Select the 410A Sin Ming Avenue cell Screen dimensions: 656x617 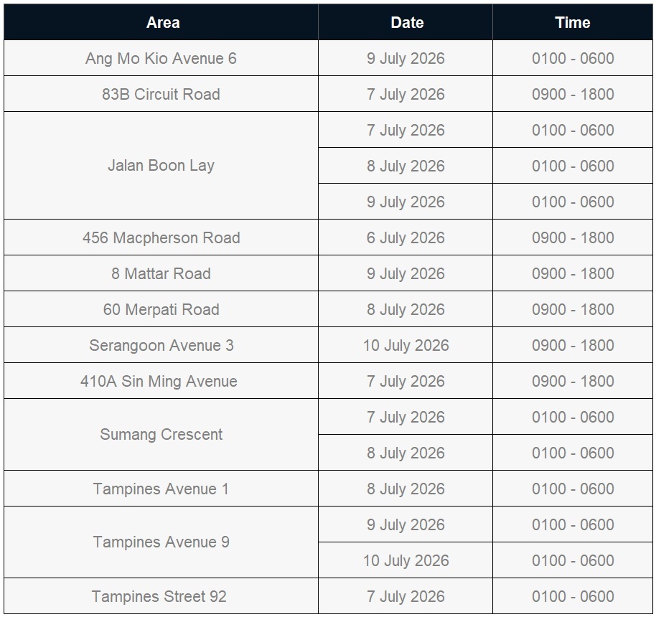[x=161, y=381]
